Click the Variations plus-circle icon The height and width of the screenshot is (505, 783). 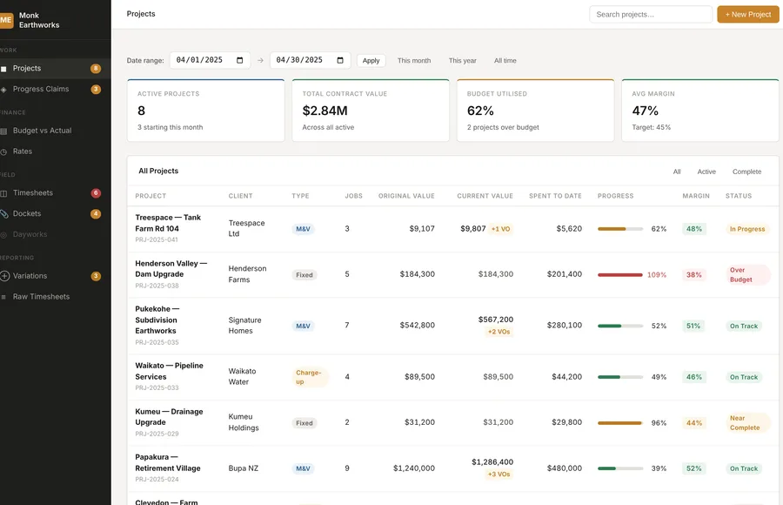click(x=4, y=276)
